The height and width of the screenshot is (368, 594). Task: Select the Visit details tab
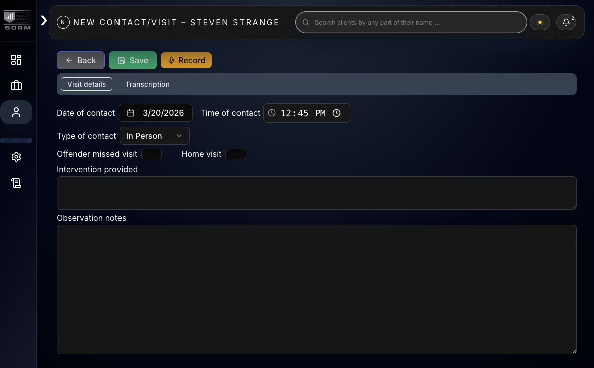tap(86, 84)
